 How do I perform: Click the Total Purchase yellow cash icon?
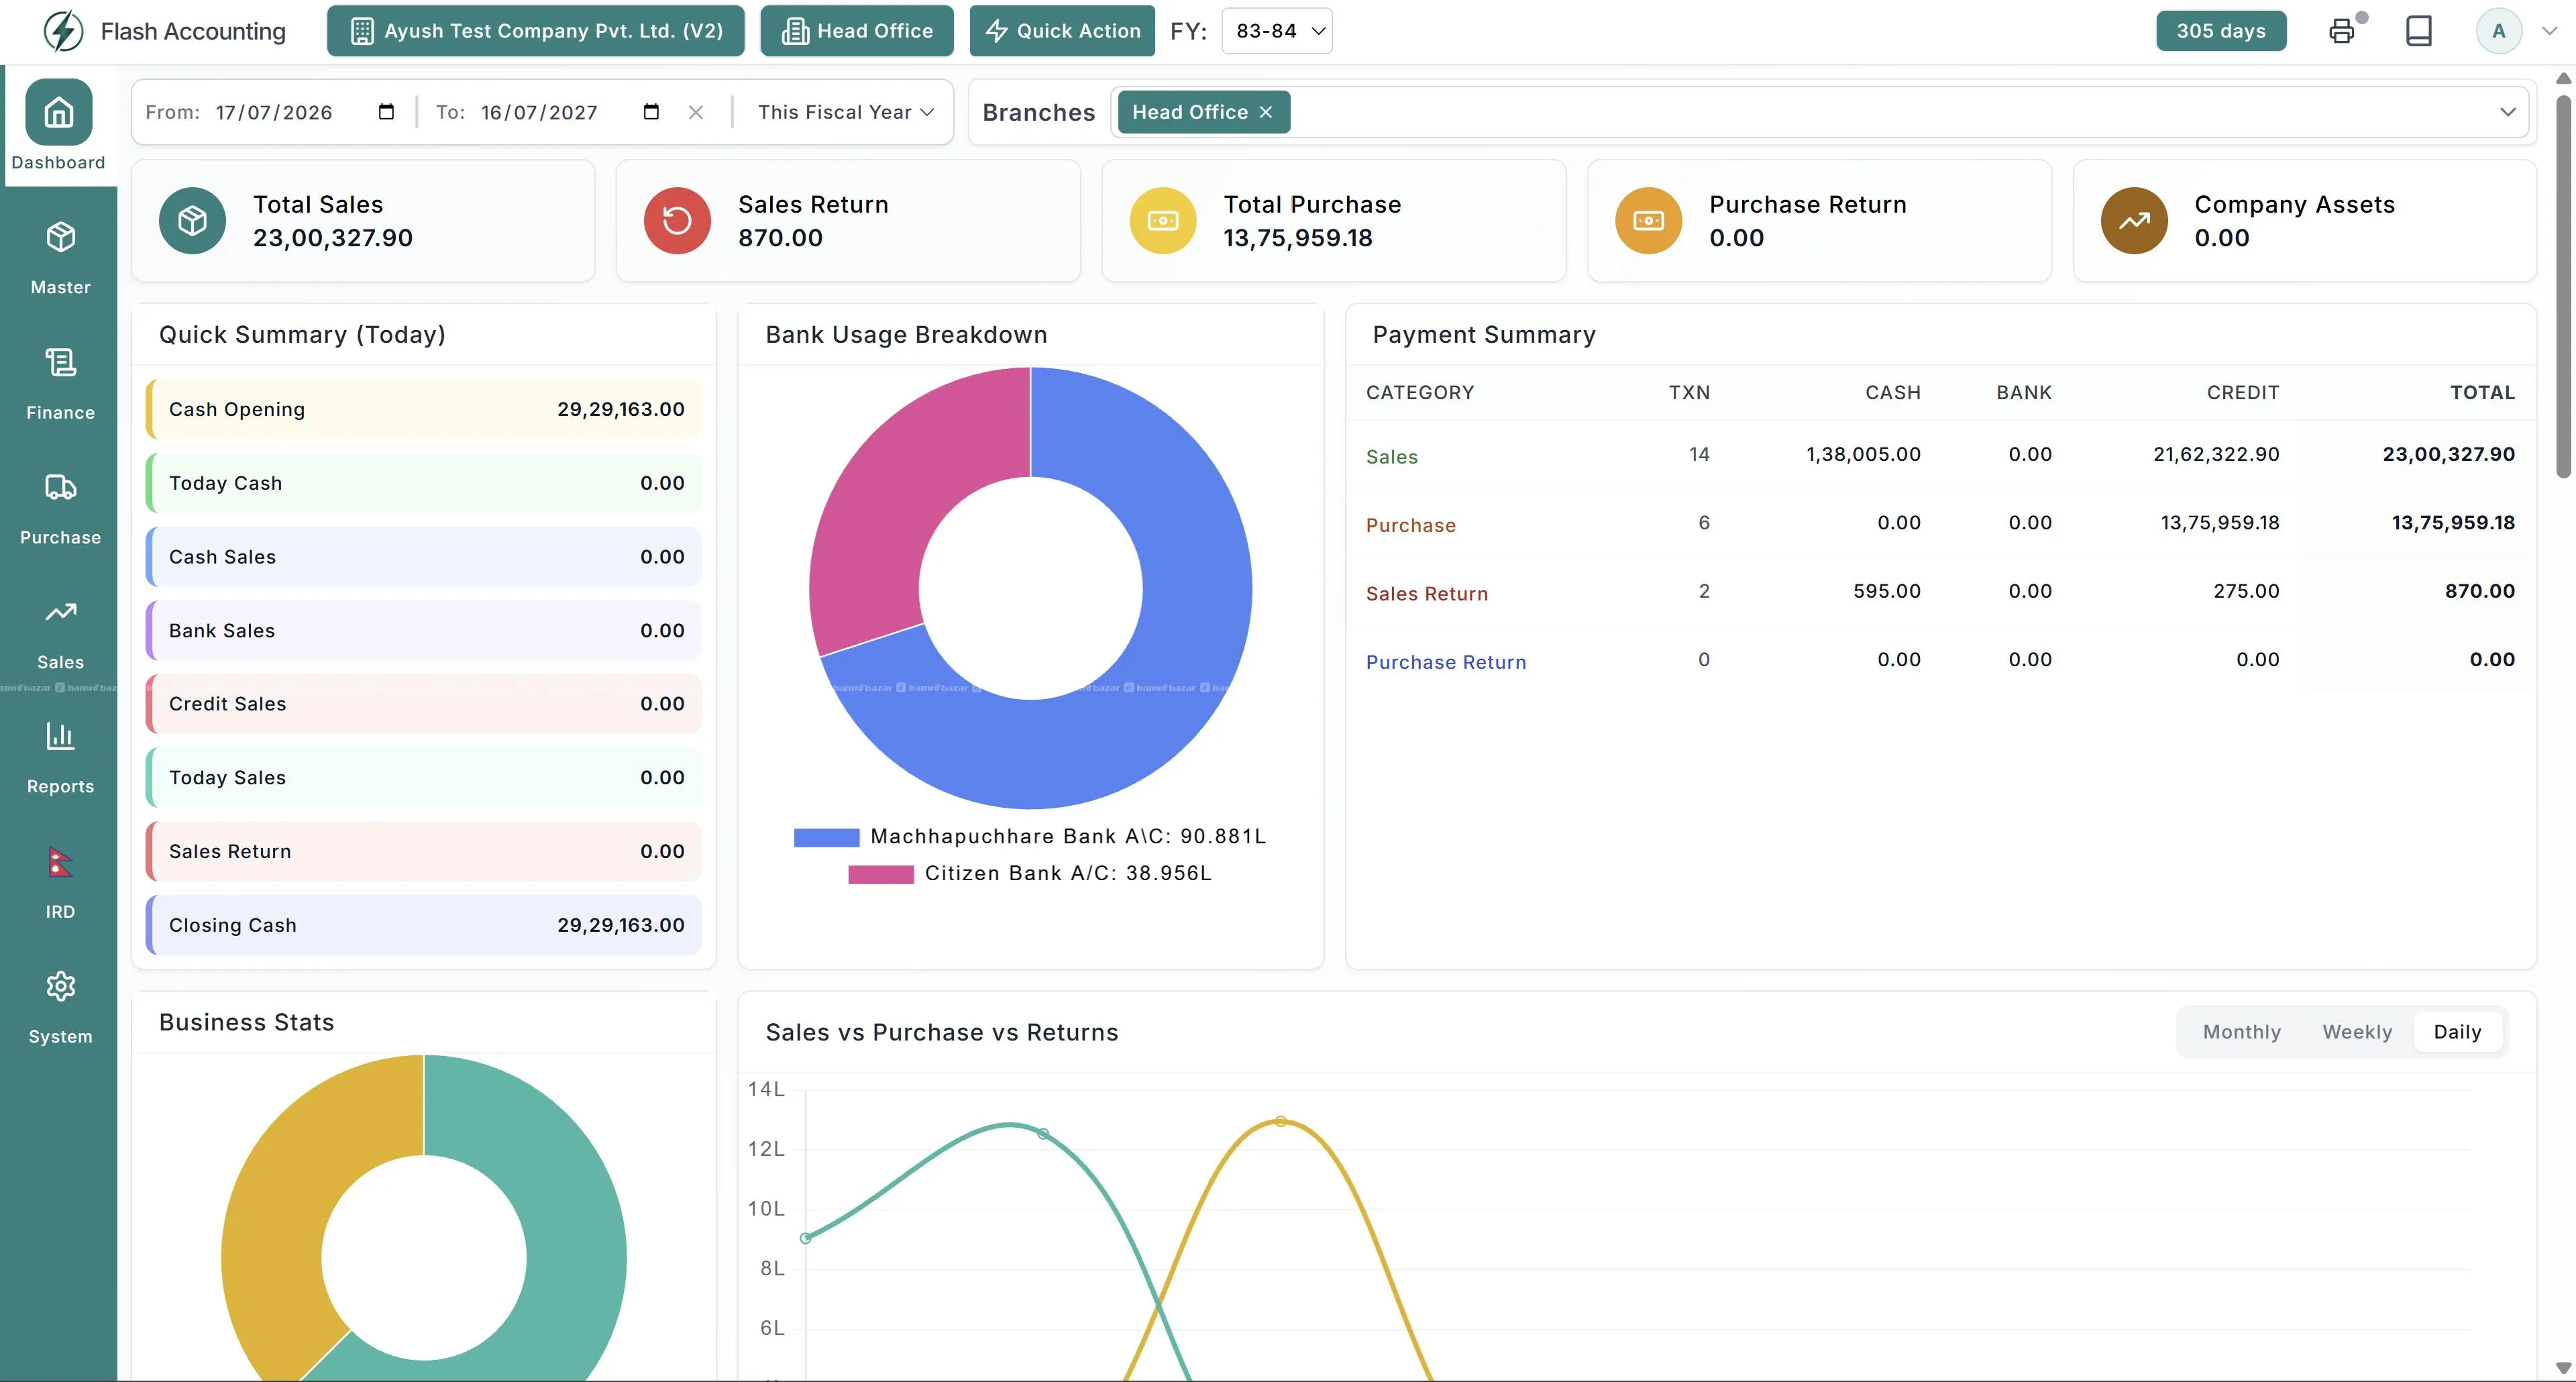[1163, 220]
